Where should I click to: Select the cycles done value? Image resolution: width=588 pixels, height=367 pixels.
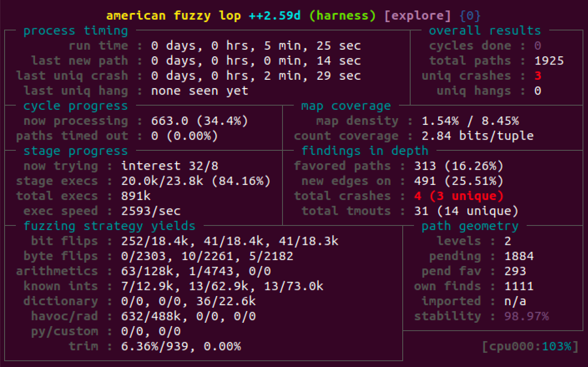[538, 46]
